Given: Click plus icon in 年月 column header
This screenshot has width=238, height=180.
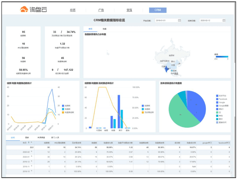Looking at the screenshot, I should [31, 142].
